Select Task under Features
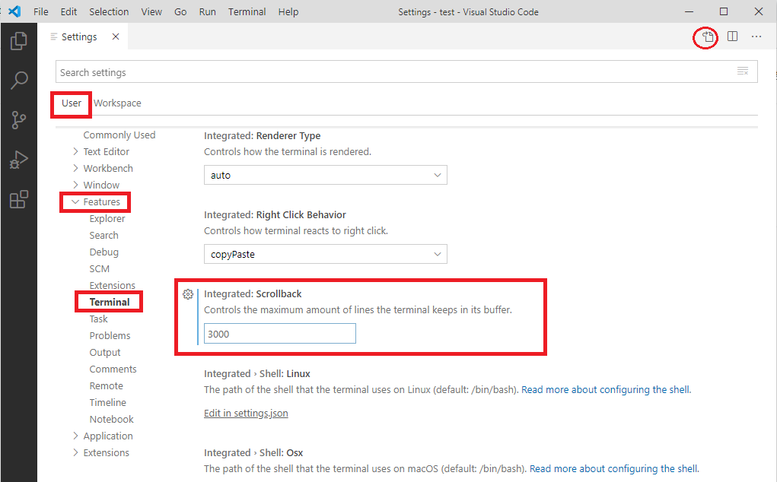The height and width of the screenshot is (482, 777). coord(98,319)
